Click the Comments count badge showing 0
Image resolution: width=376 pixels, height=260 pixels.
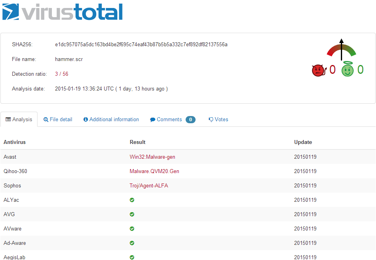(190, 119)
